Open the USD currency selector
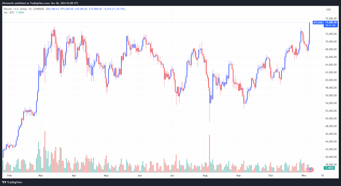This screenshot has width=341, height=186. (x=328, y=9)
